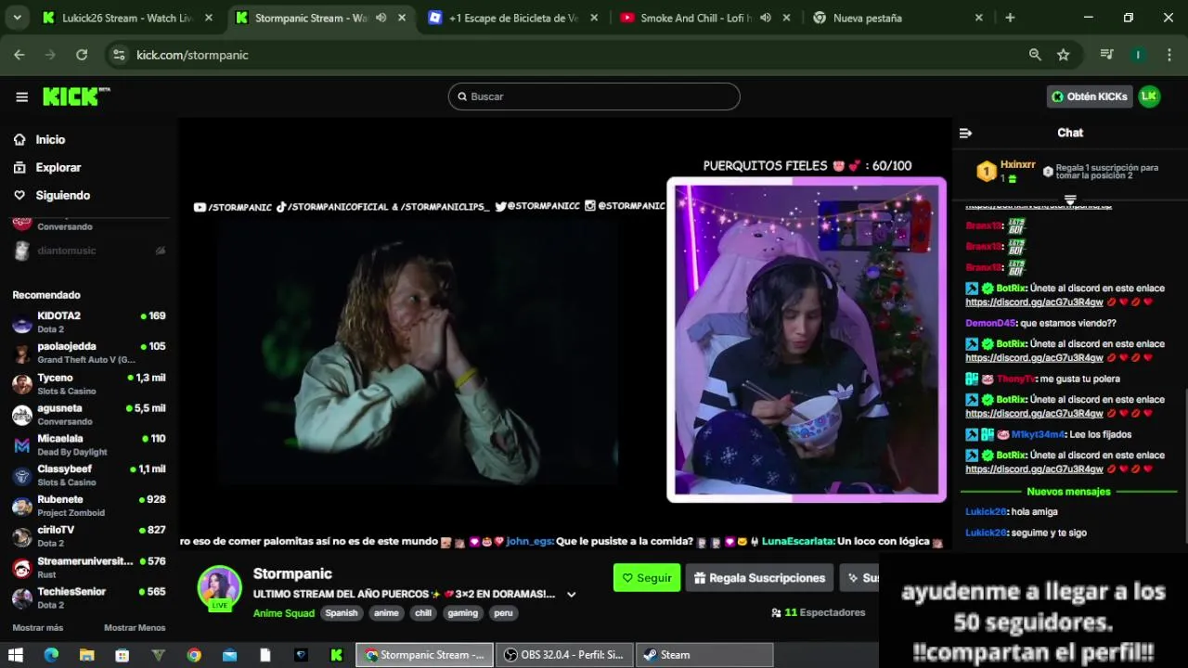Click Regala Suscripciones button
1188x668 pixels.
click(759, 578)
